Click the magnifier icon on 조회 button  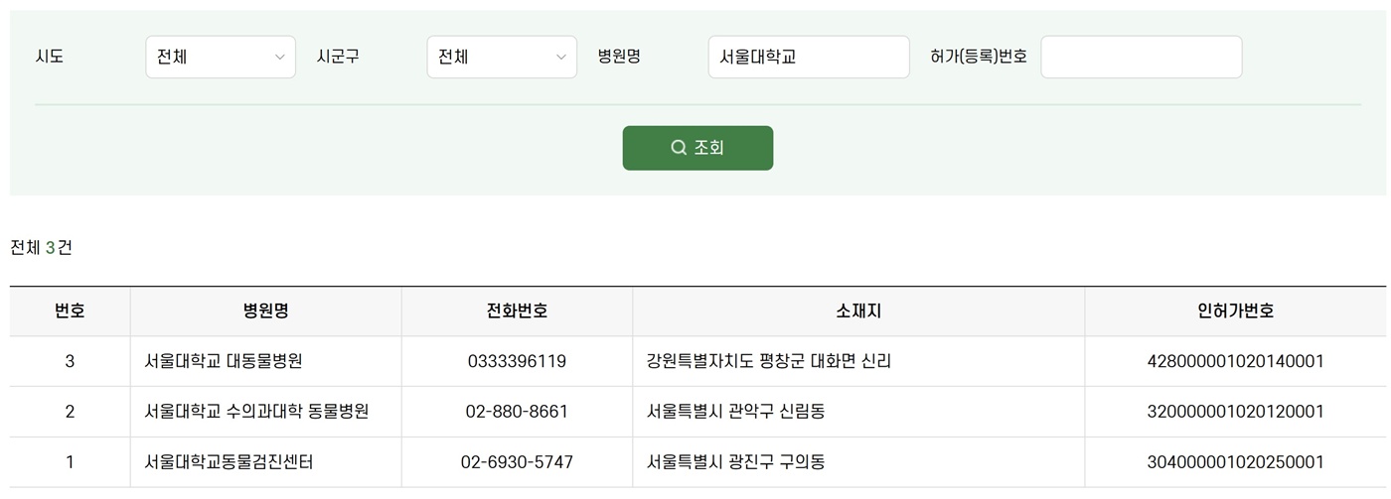pyautogui.click(x=679, y=148)
